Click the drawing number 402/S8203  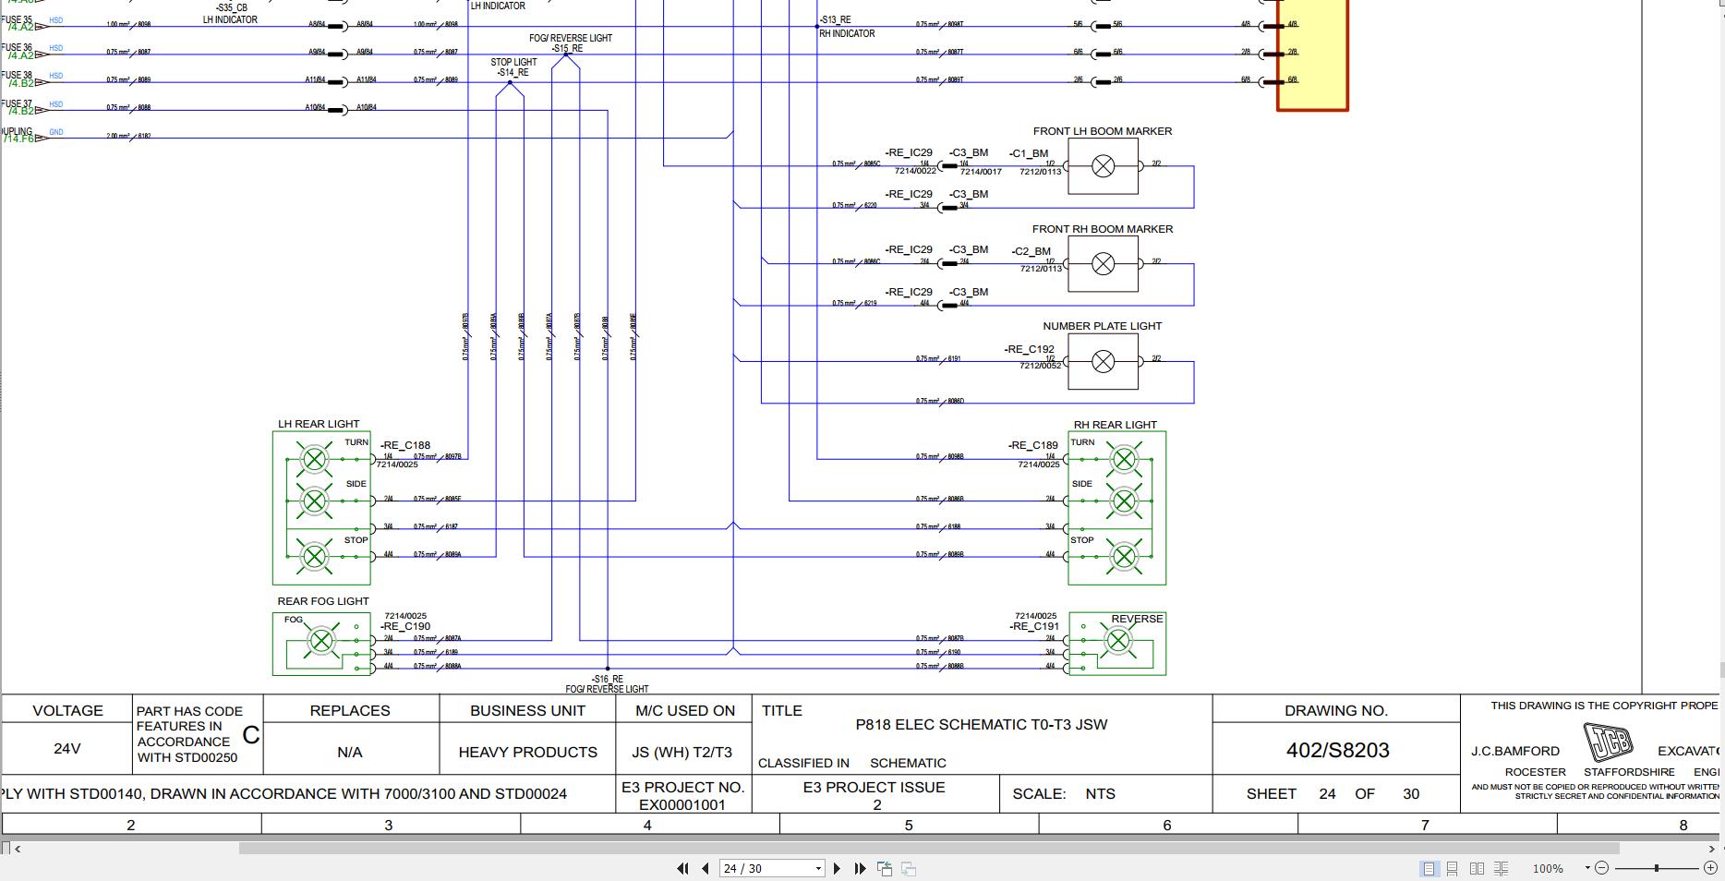tap(1337, 751)
